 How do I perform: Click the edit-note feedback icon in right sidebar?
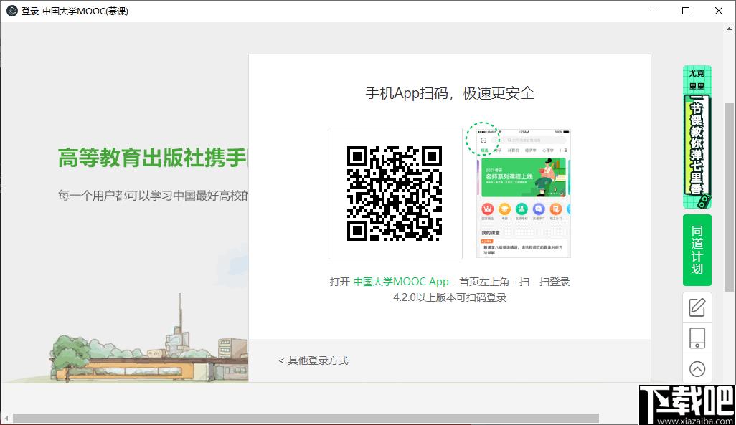(697, 308)
